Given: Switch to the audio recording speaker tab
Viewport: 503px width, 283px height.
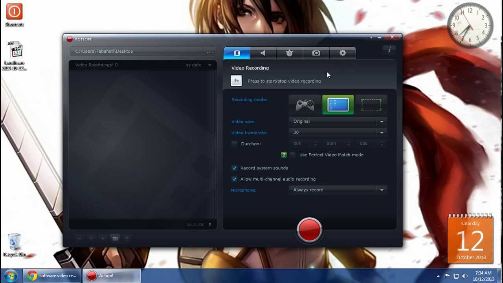Looking at the screenshot, I should click(x=263, y=53).
